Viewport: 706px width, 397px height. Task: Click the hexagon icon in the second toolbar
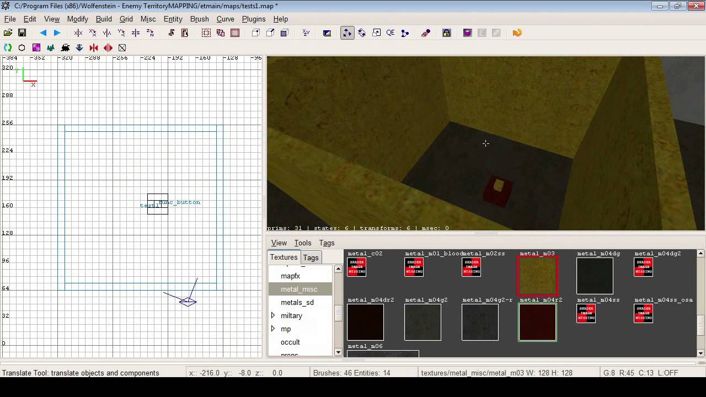point(22,48)
